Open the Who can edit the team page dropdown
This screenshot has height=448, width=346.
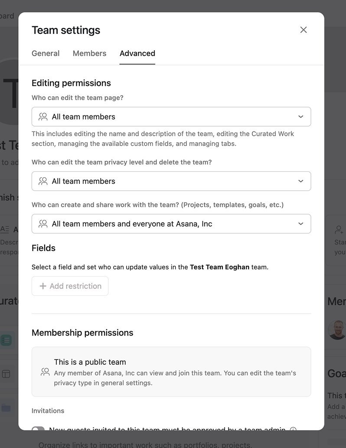300,117
